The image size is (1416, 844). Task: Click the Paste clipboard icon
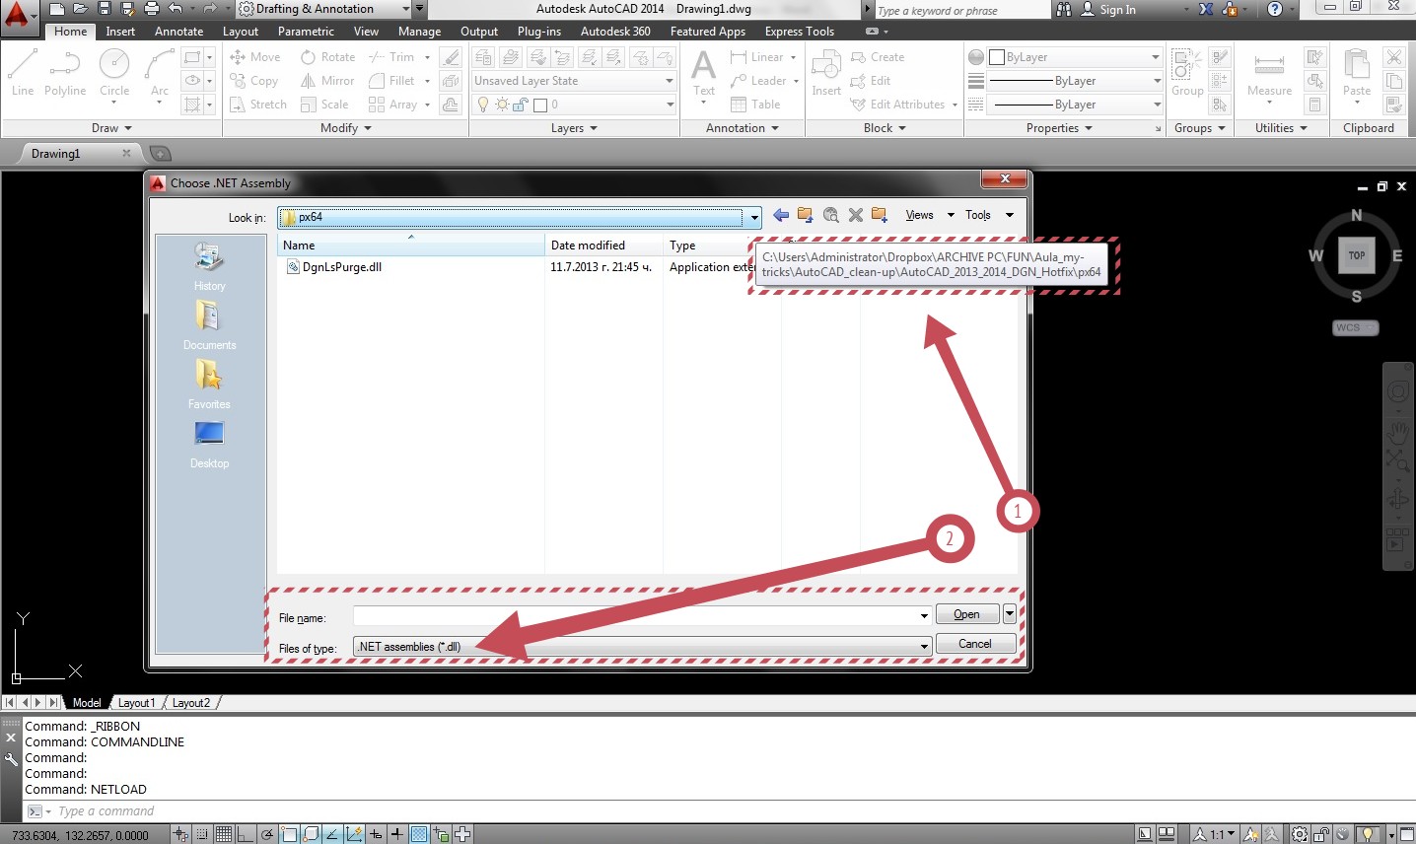(1357, 74)
